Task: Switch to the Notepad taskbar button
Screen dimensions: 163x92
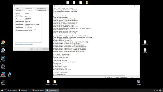Action: [52, 90]
